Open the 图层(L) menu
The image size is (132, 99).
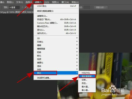coord(10,2)
